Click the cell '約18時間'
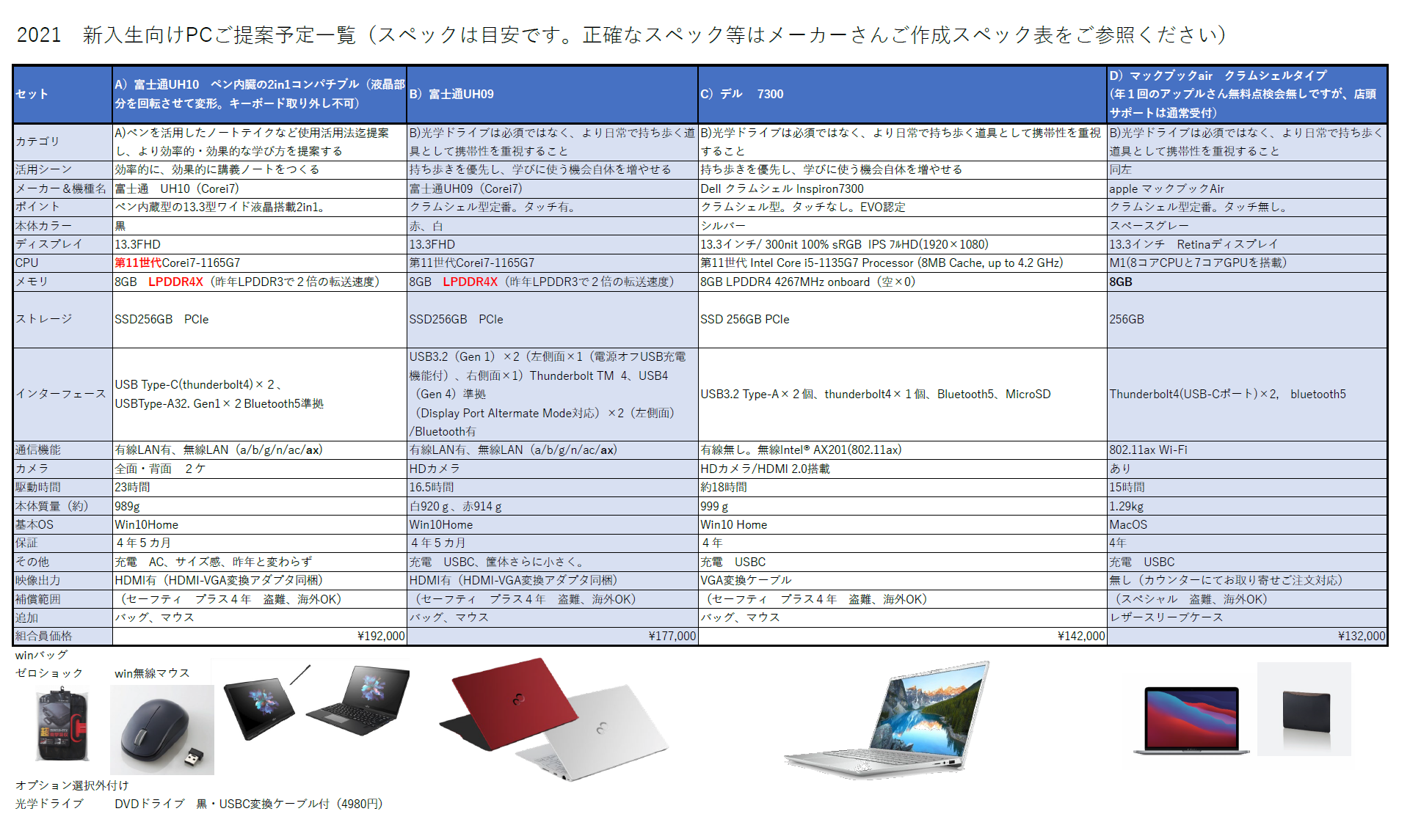Image resolution: width=1410 pixels, height=814 pixels. [902, 487]
